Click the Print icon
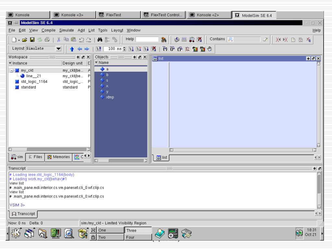332x249 pixels. 47,40
